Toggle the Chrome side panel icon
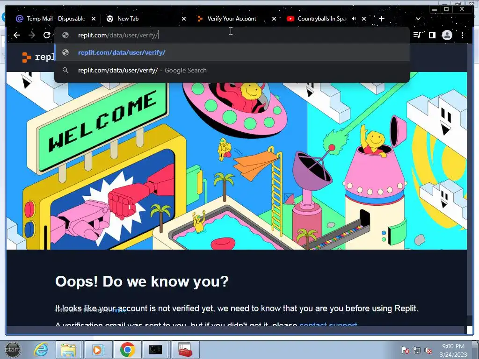Screen dimensions: 479x359 (x=432, y=35)
